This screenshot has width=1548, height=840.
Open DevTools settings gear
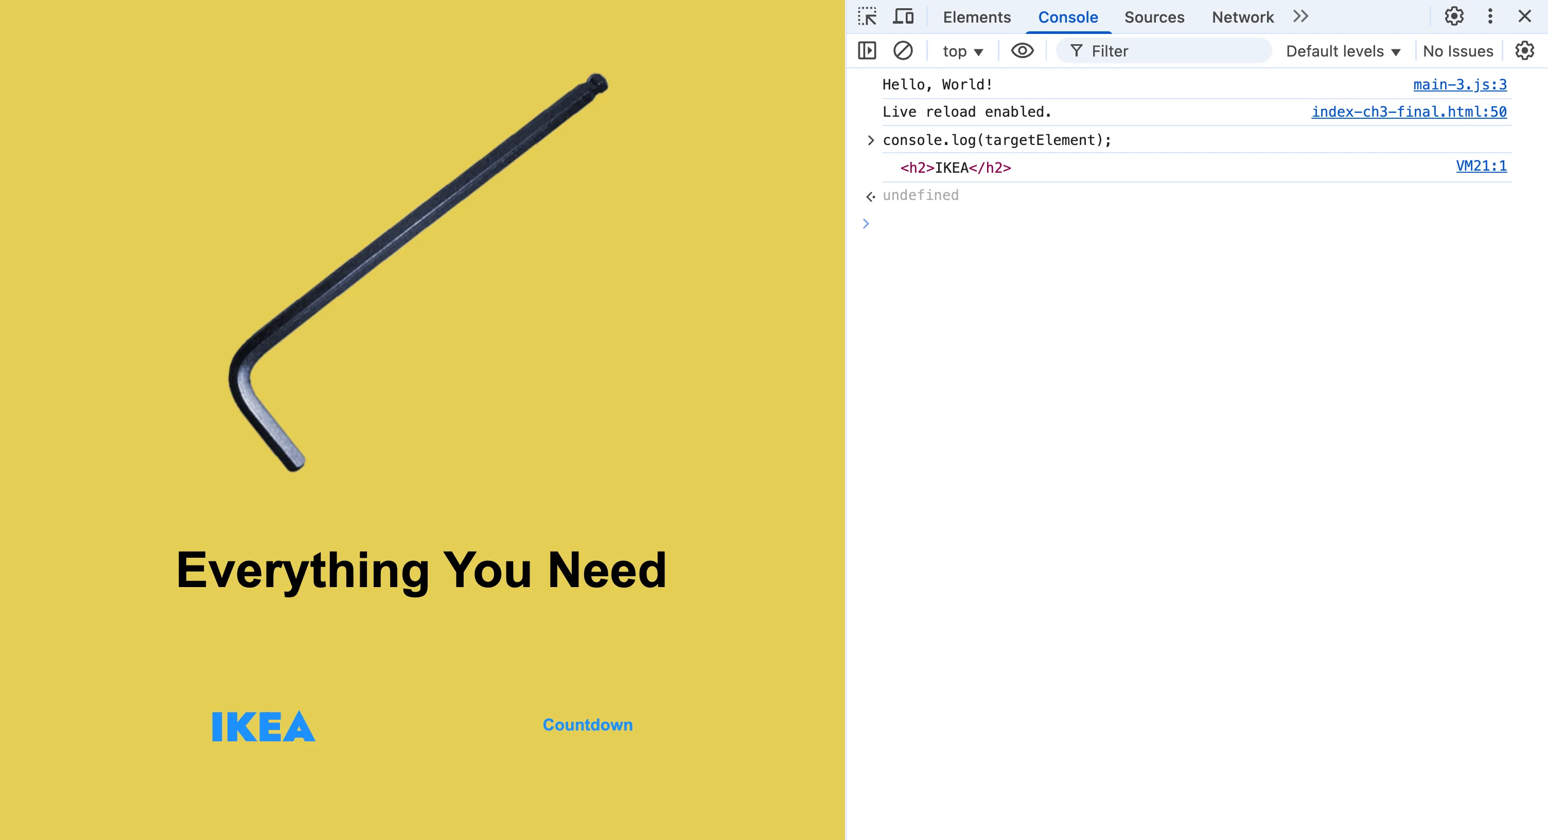1454,16
